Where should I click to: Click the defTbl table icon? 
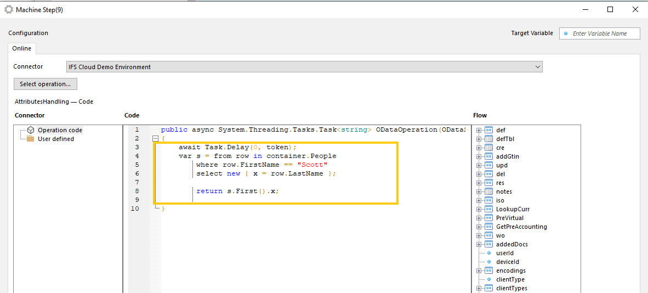pos(489,139)
